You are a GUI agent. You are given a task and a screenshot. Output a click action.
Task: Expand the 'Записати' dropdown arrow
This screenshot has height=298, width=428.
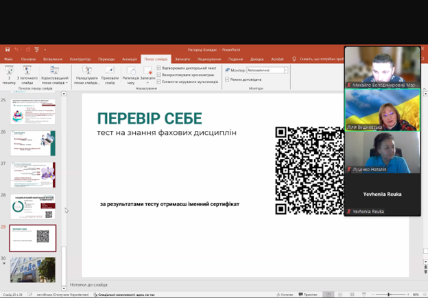pyautogui.click(x=147, y=83)
